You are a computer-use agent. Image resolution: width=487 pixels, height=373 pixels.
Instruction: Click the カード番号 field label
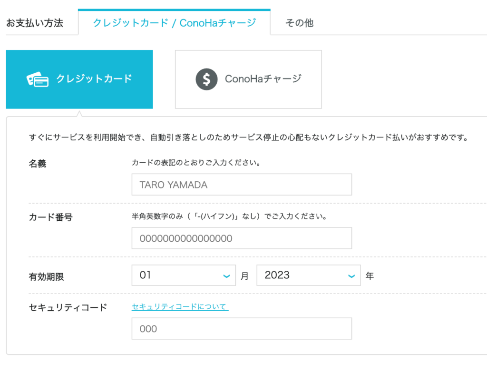pos(51,217)
